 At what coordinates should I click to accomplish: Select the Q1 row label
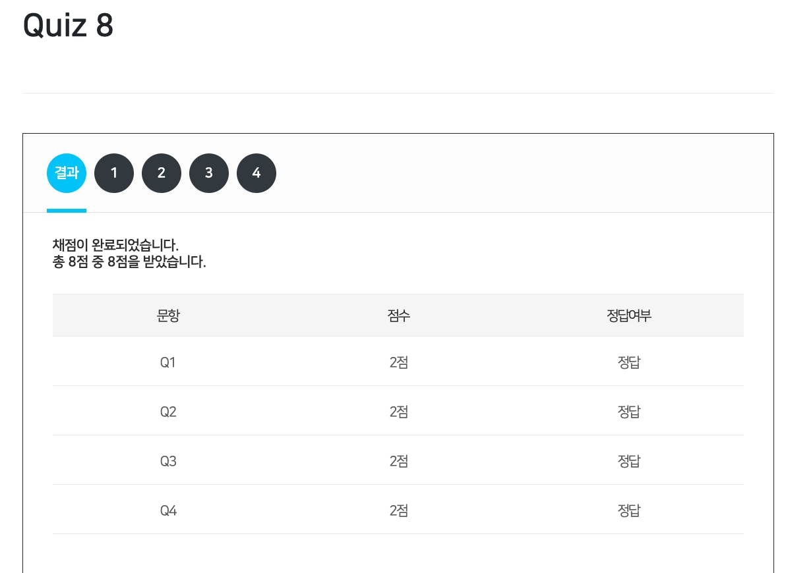(168, 362)
